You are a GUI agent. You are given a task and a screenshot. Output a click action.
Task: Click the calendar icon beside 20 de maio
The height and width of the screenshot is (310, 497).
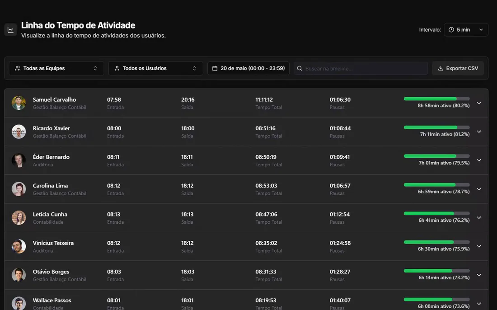[x=215, y=68]
